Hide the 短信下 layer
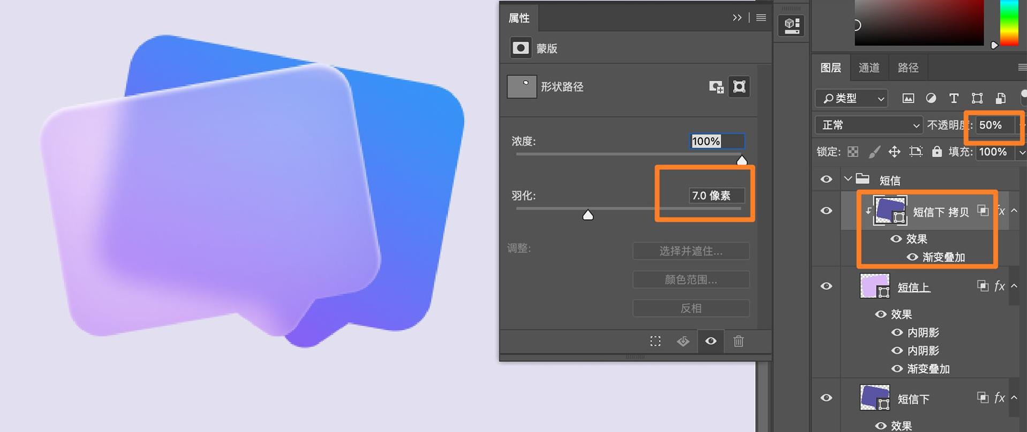The height and width of the screenshot is (432, 1027). point(826,398)
